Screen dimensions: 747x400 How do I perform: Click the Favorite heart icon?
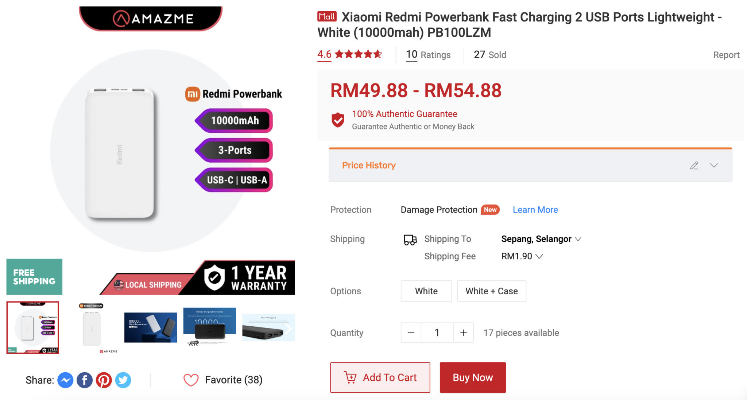point(191,380)
